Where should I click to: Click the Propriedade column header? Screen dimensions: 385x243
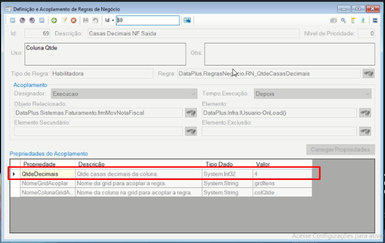pos(48,164)
